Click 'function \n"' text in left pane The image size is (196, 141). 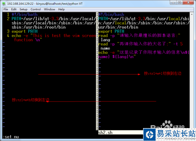pos(28,40)
